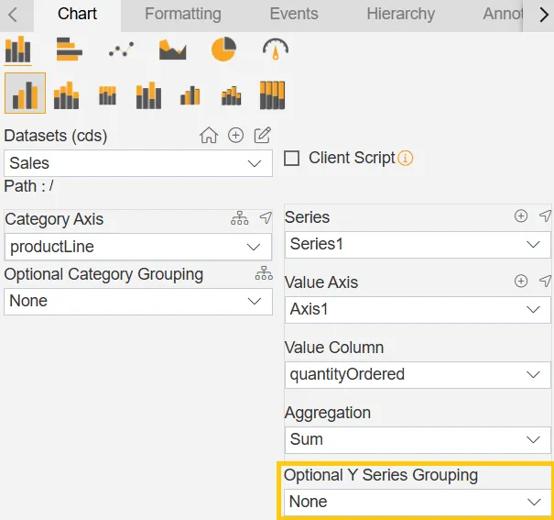Open the productLine Category Axis dropdown
This screenshot has height=520, width=554.
[138, 247]
